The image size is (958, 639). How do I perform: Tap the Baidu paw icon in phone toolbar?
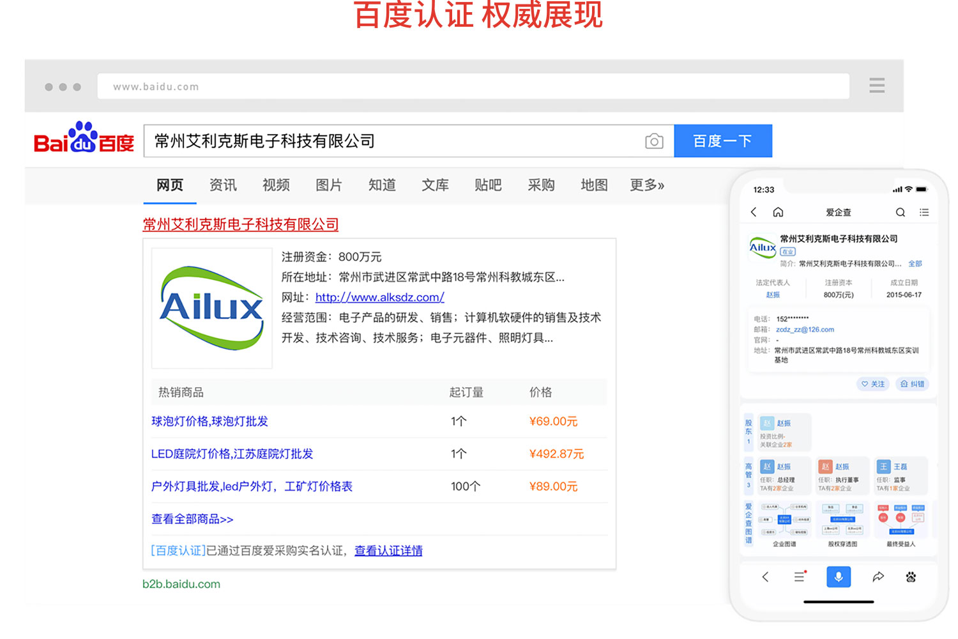911,576
